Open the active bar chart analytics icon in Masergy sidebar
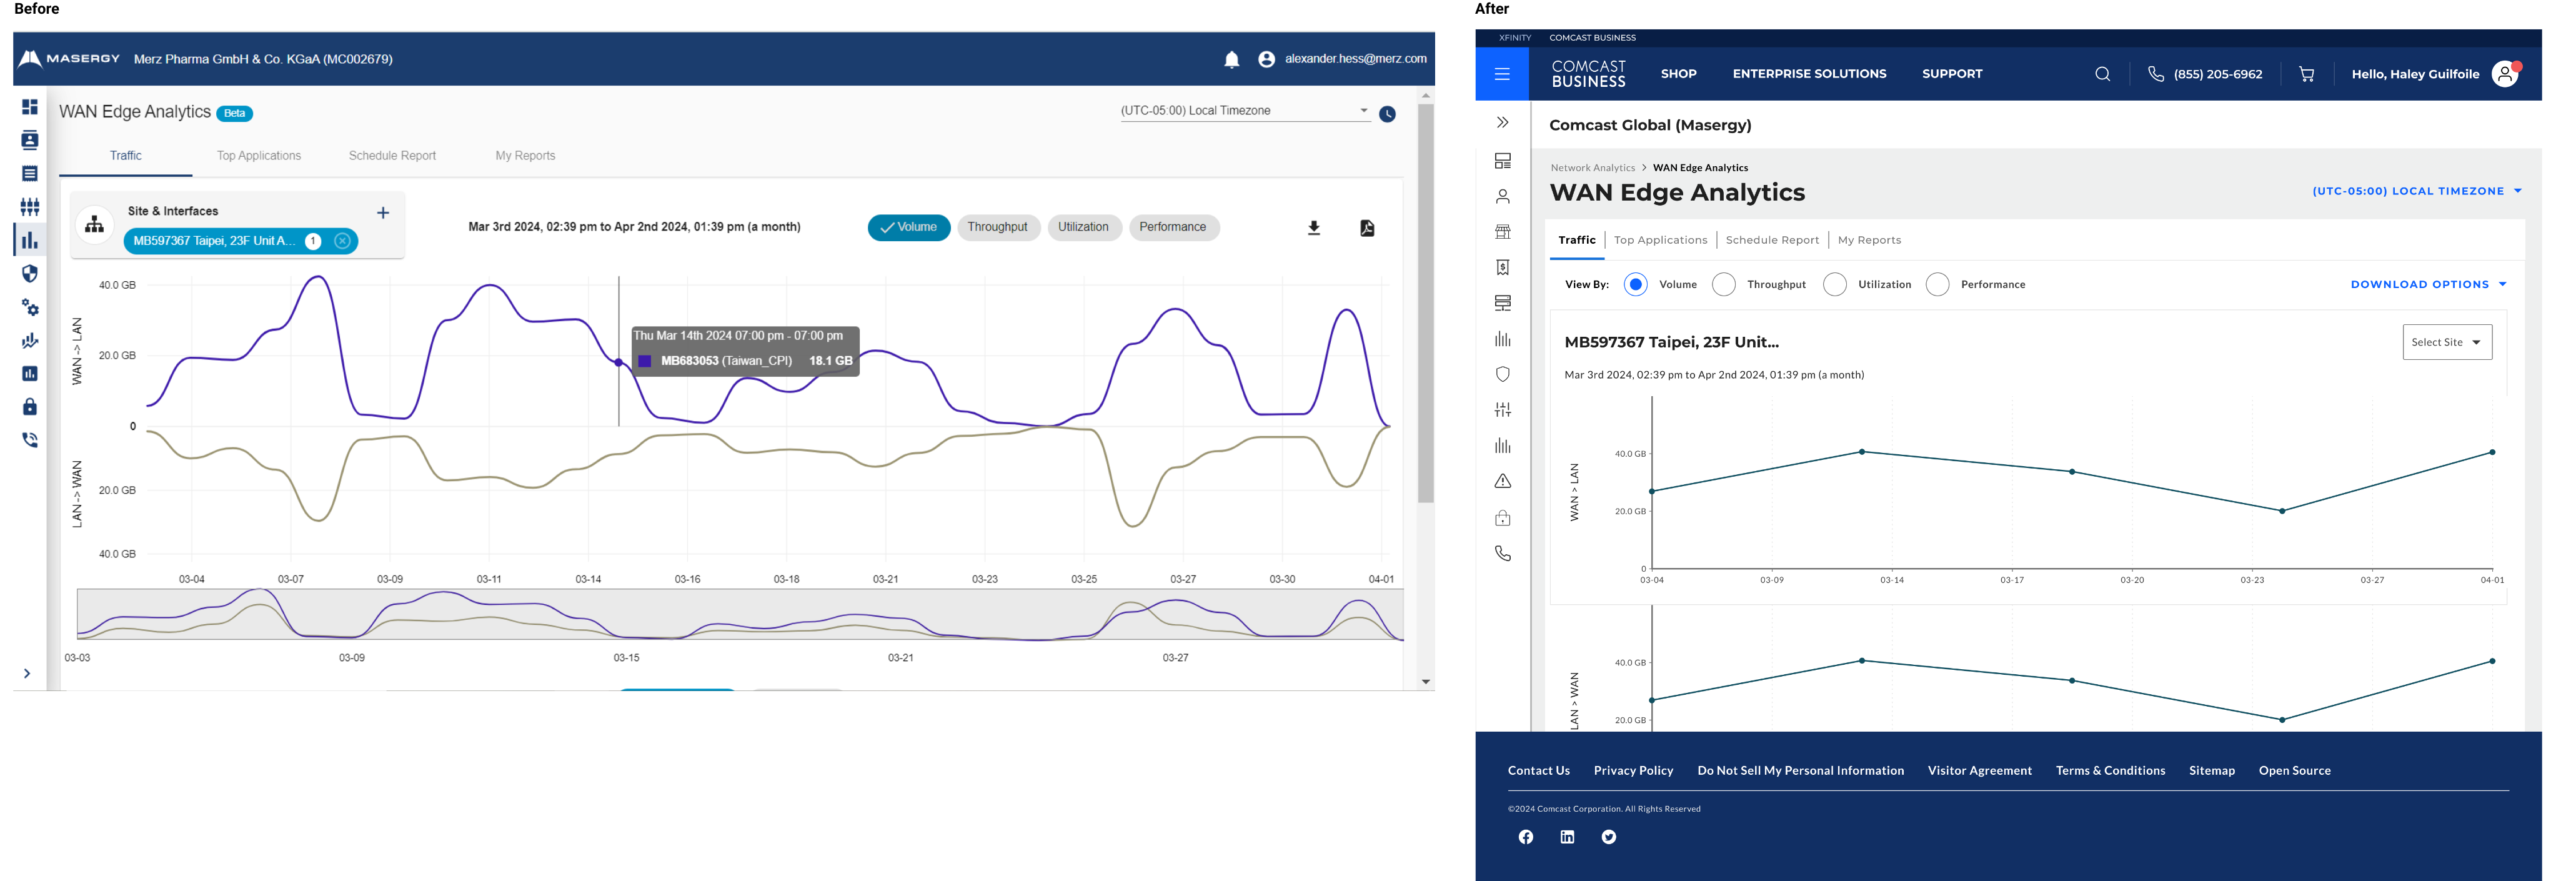The image size is (2576, 881). click(30, 240)
